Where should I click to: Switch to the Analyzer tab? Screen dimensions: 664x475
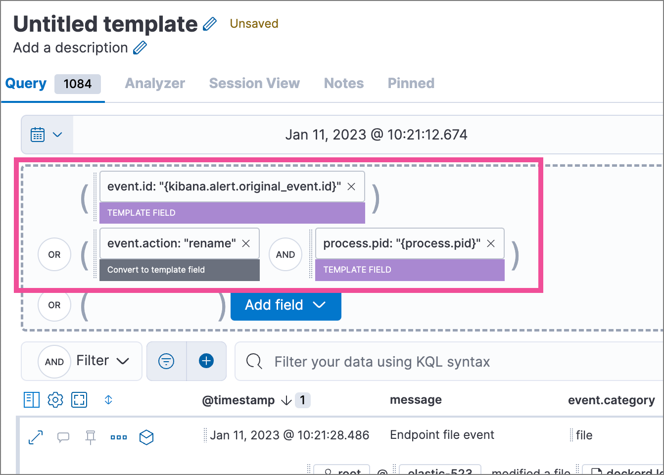155,83
